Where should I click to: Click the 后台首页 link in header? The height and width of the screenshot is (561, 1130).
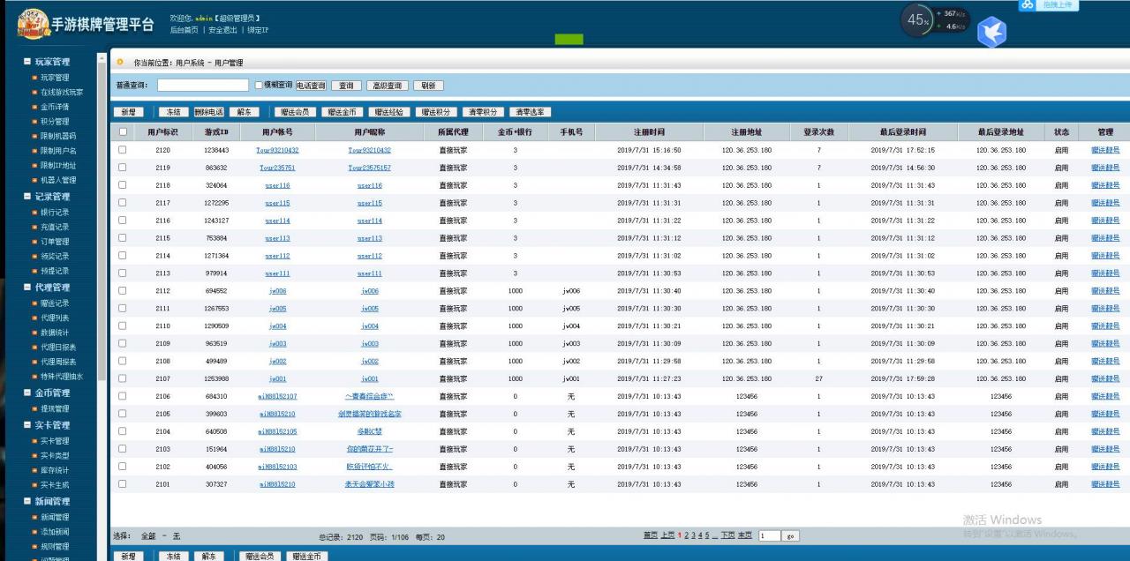coord(185,30)
